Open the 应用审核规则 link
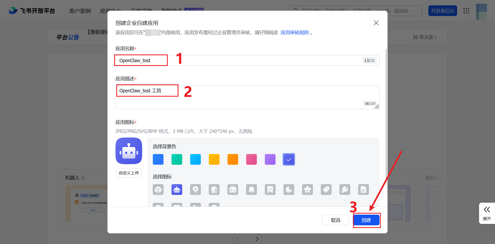The height and width of the screenshot is (244, 495). (294, 32)
